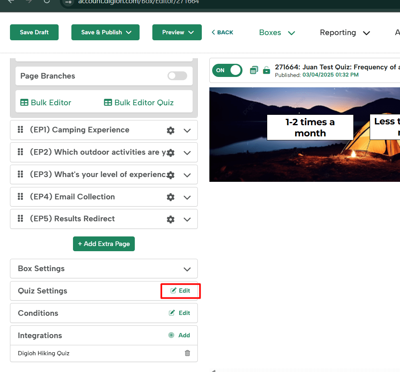Open settings gear for EP5 Results Redirect
Viewport: 400px width, 372px height.
pyautogui.click(x=170, y=219)
